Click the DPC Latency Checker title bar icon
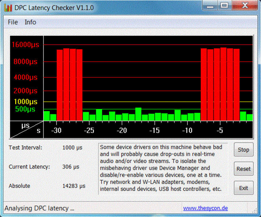The height and width of the screenshot is (217, 261). [8, 8]
